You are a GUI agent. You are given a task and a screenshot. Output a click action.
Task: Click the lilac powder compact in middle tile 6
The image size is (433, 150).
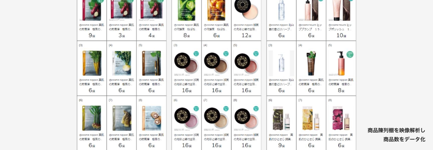187,118
